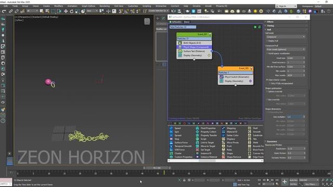Click the Select and Link chain icon
Image resolution: width=333 pixels, height=187 pixels.
pyautogui.click(x=10, y=11)
